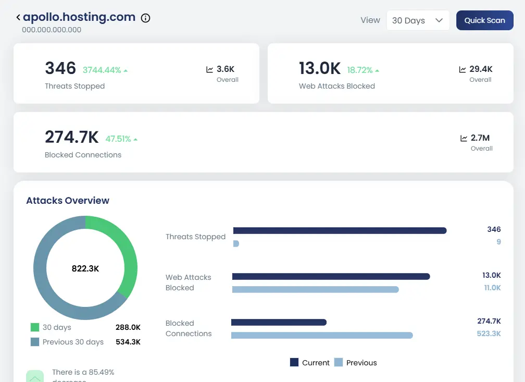Click the 11.0K previous web attacks value
Viewport: 525px width, 382px height.
click(x=492, y=288)
